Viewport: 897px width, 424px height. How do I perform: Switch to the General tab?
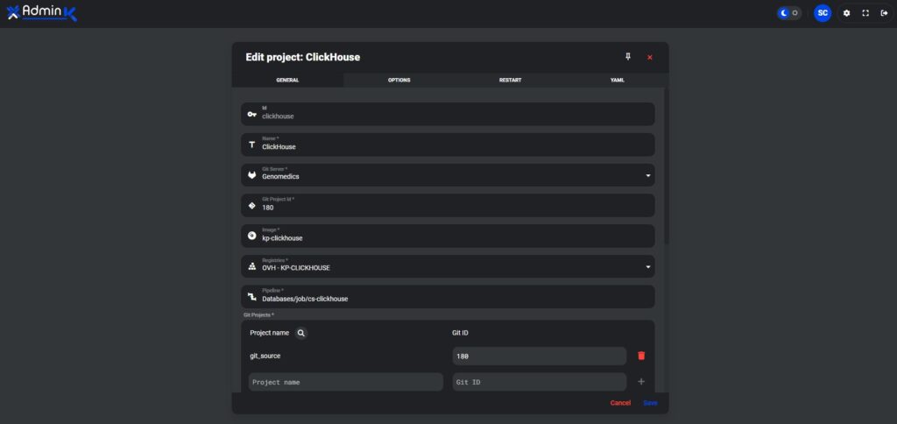point(287,80)
